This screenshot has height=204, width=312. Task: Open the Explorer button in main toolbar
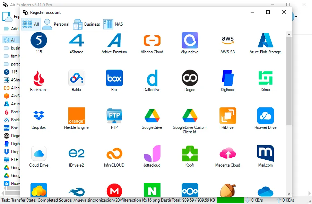tap(11, 17)
